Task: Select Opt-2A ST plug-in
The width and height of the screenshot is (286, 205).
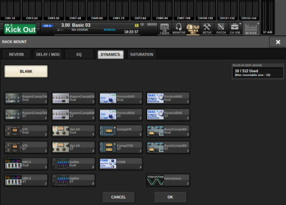Action: (x=73, y=147)
